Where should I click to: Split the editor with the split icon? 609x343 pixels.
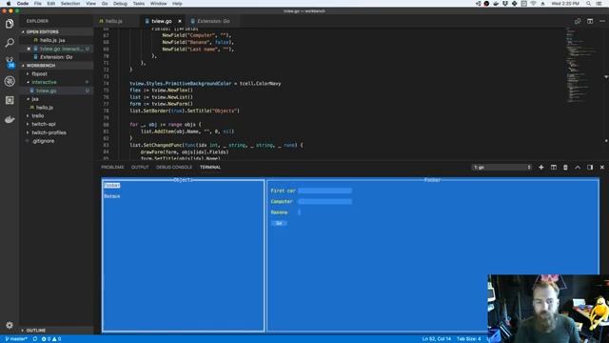click(x=590, y=21)
